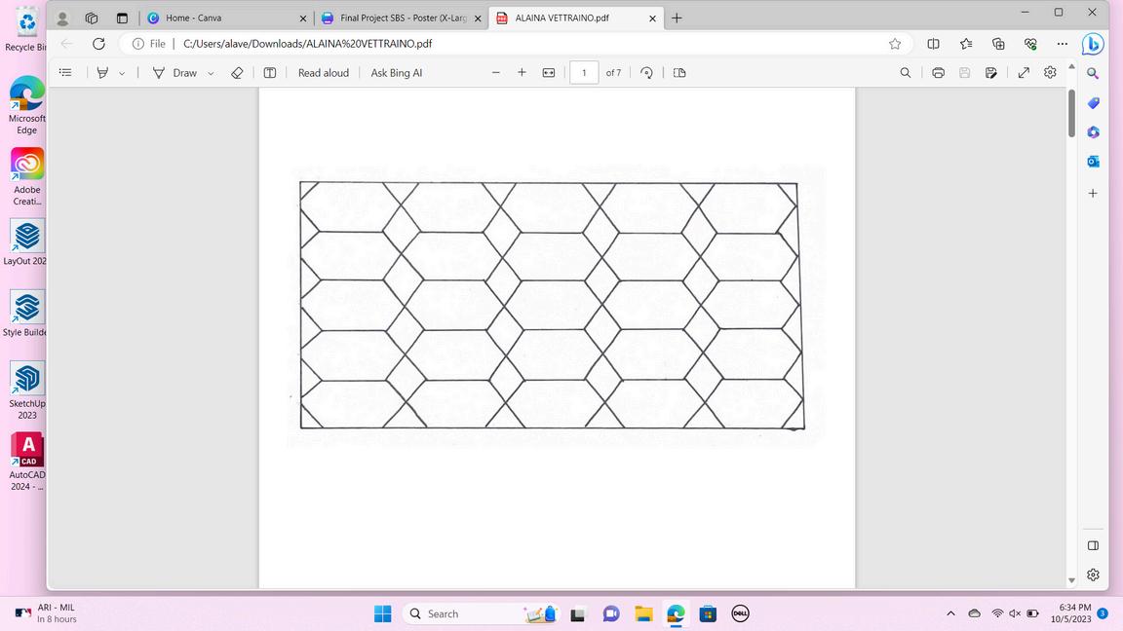Click the page number field
The height and width of the screenshot is (631, 1123).
coord(584,72)
